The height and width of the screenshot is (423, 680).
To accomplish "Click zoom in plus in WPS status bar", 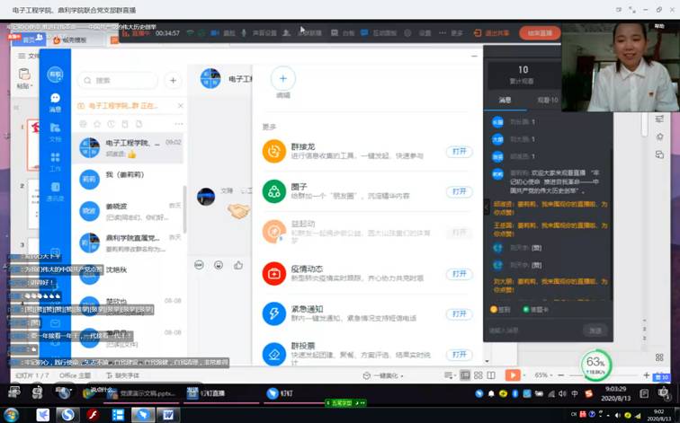I will click(x=646, y=375).
